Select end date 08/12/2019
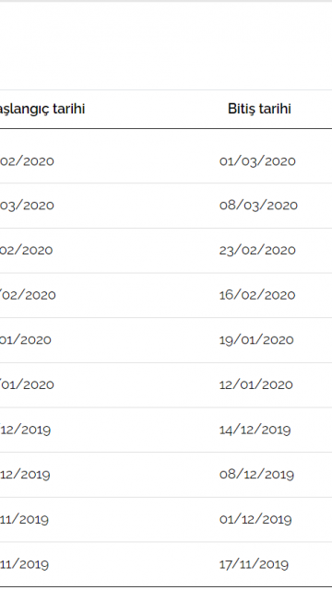 tap(256, 474)
